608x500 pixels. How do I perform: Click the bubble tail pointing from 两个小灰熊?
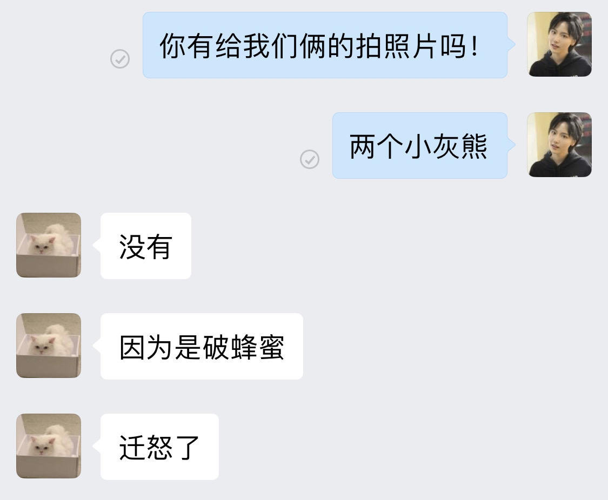click(x=511, y=145)
